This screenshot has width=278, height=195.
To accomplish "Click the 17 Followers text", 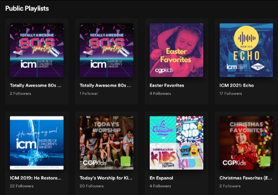I will click(x=231, y=93).
